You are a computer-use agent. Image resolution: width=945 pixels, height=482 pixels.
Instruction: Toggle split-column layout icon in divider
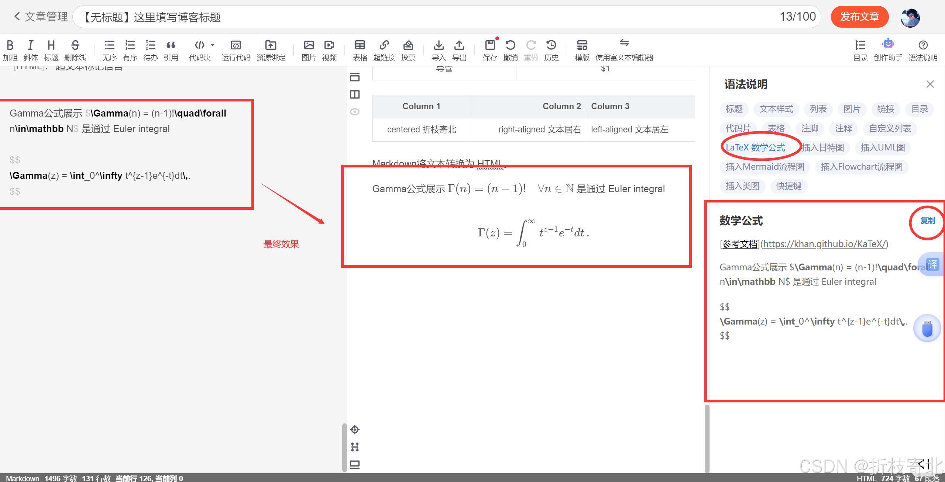tap(355, 94)
